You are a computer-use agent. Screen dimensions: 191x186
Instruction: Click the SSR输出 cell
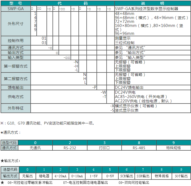click(143, 176)
